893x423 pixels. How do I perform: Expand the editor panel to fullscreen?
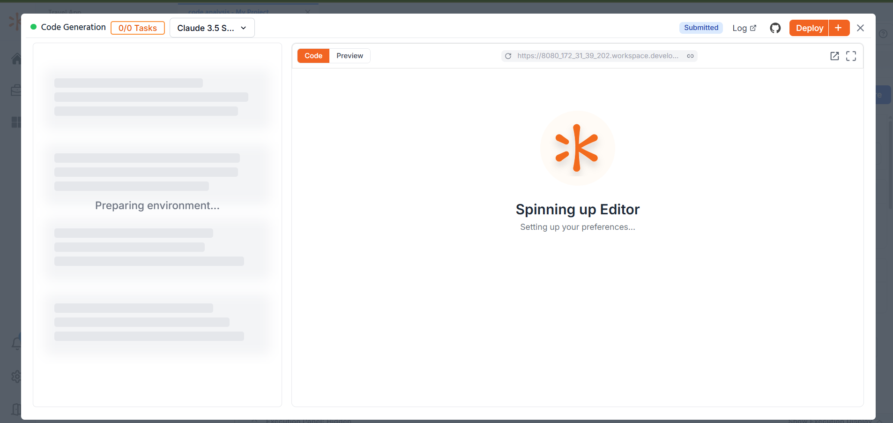(x=851, y=56)
